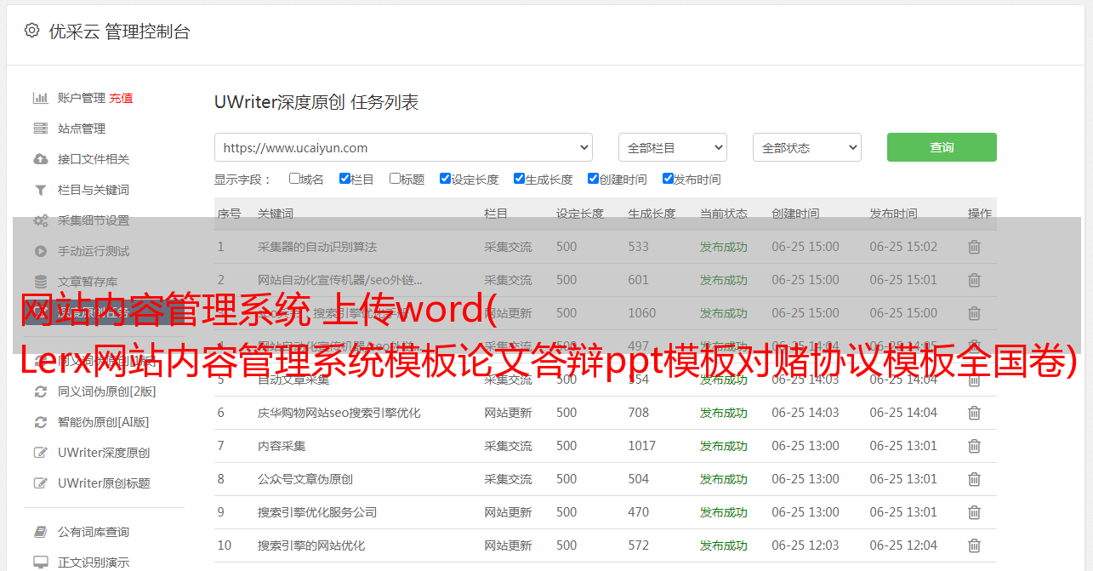
Task: Uncheck the 创建时间 field checkbox
Action: point(593,179)
